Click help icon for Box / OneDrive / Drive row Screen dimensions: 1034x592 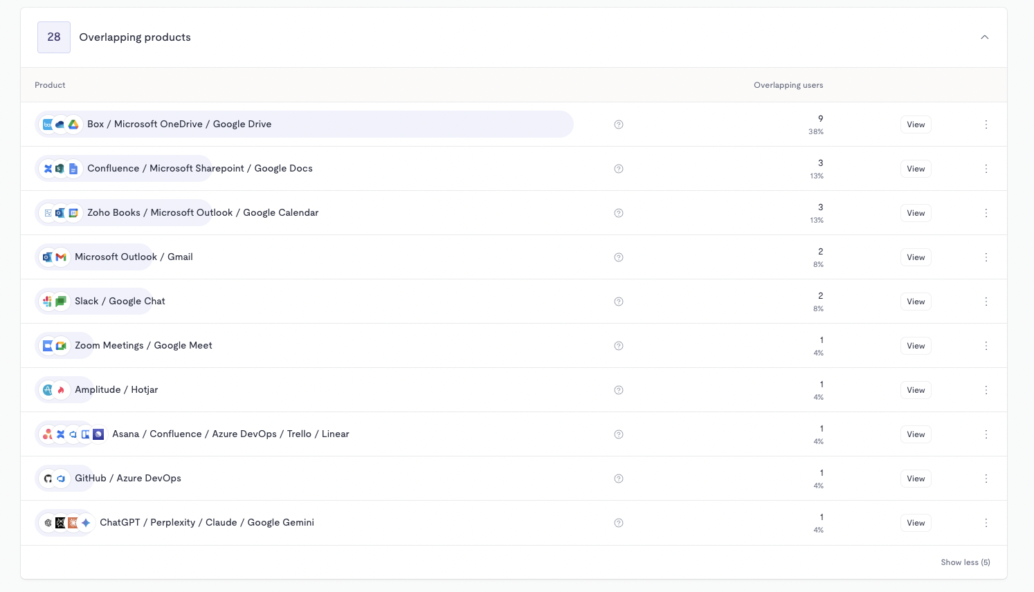point(619,124)
